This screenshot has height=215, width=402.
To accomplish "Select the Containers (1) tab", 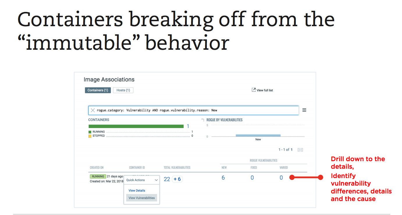I will click(x=98, y=90).
